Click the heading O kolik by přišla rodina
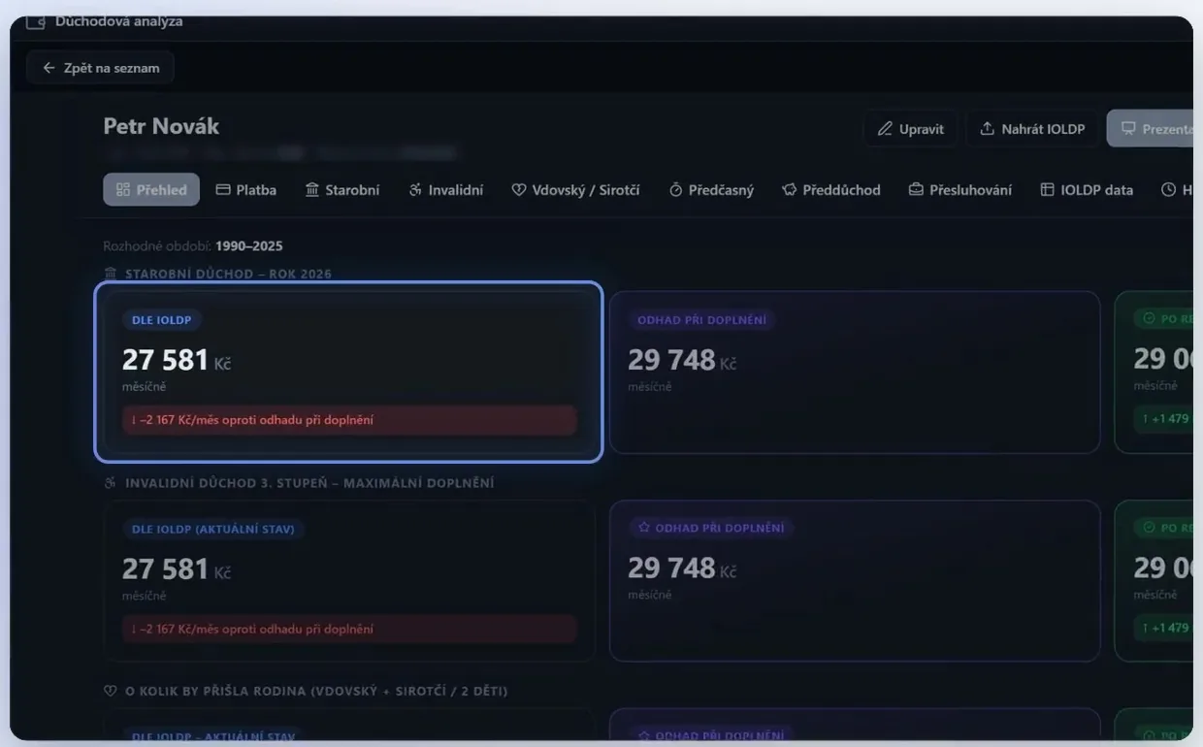 click(x=316, y=691)
